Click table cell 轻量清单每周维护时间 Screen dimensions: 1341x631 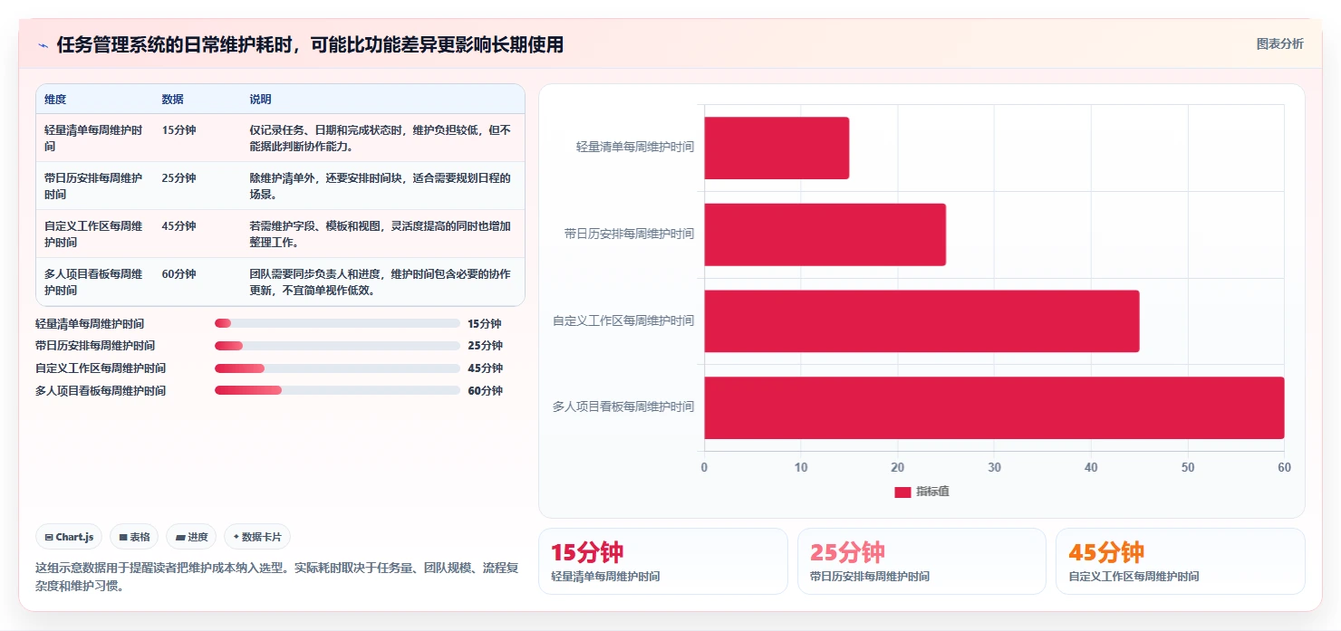(x=94, y=138)
